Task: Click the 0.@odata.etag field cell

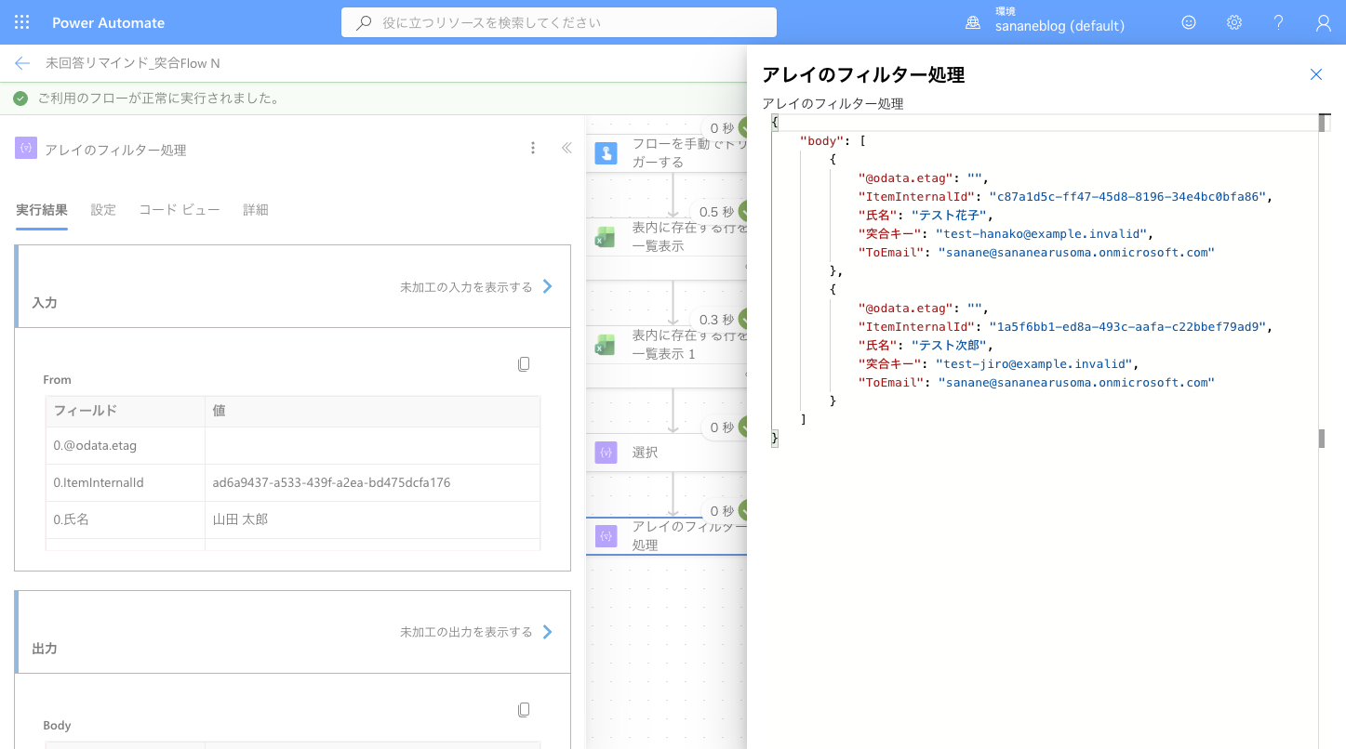Action: tap(125, 446)
